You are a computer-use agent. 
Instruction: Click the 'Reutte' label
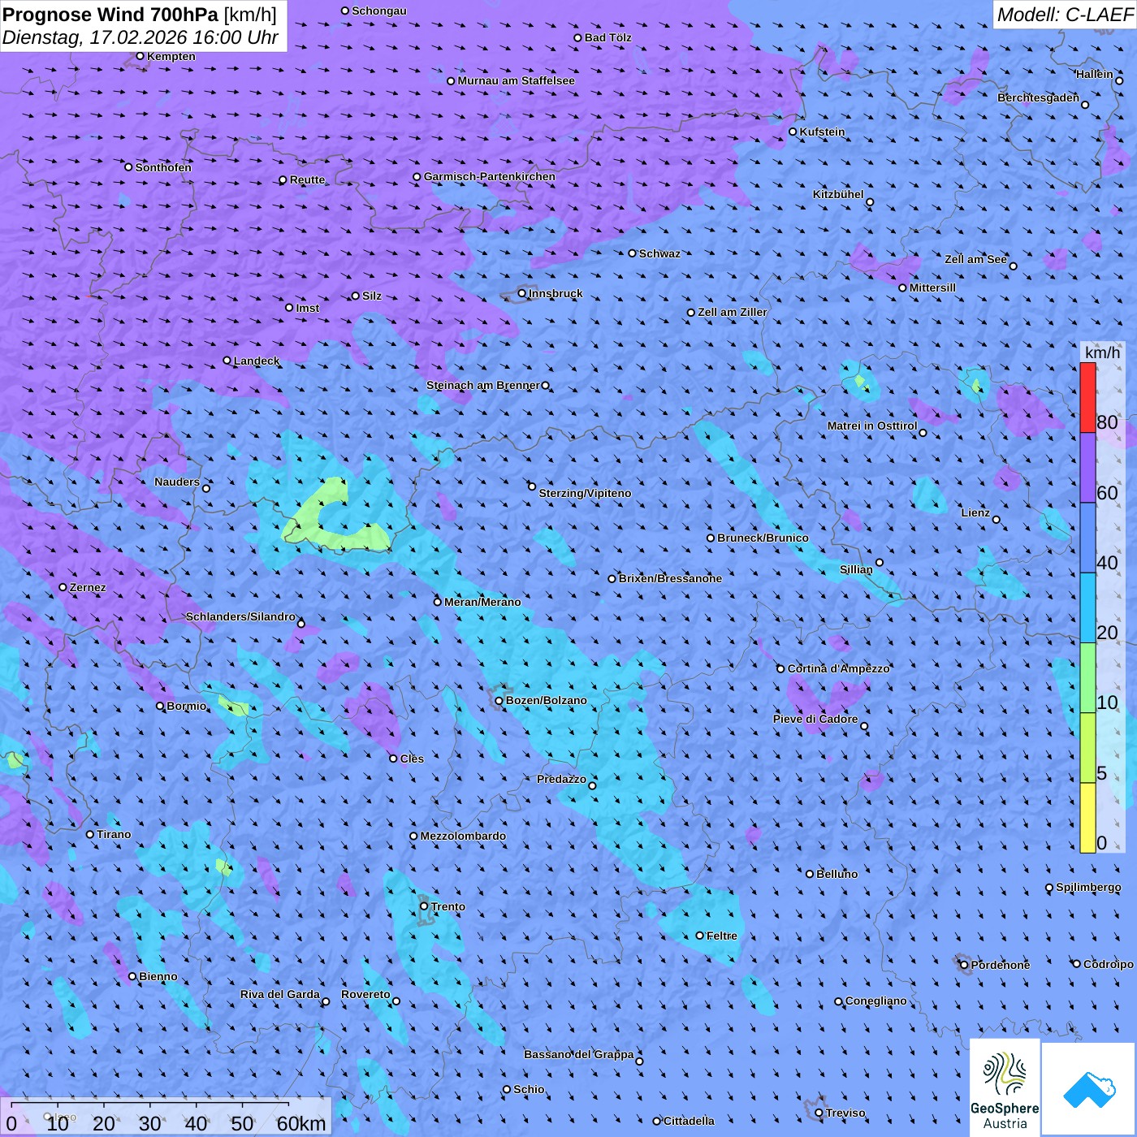(x=307, y=179)
